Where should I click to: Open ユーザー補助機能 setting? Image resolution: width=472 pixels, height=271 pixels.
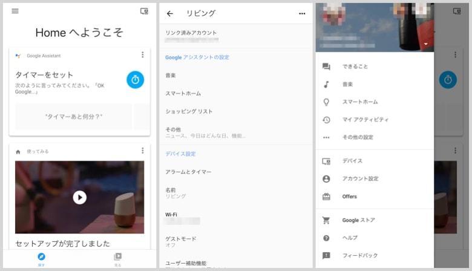(236, 264)
